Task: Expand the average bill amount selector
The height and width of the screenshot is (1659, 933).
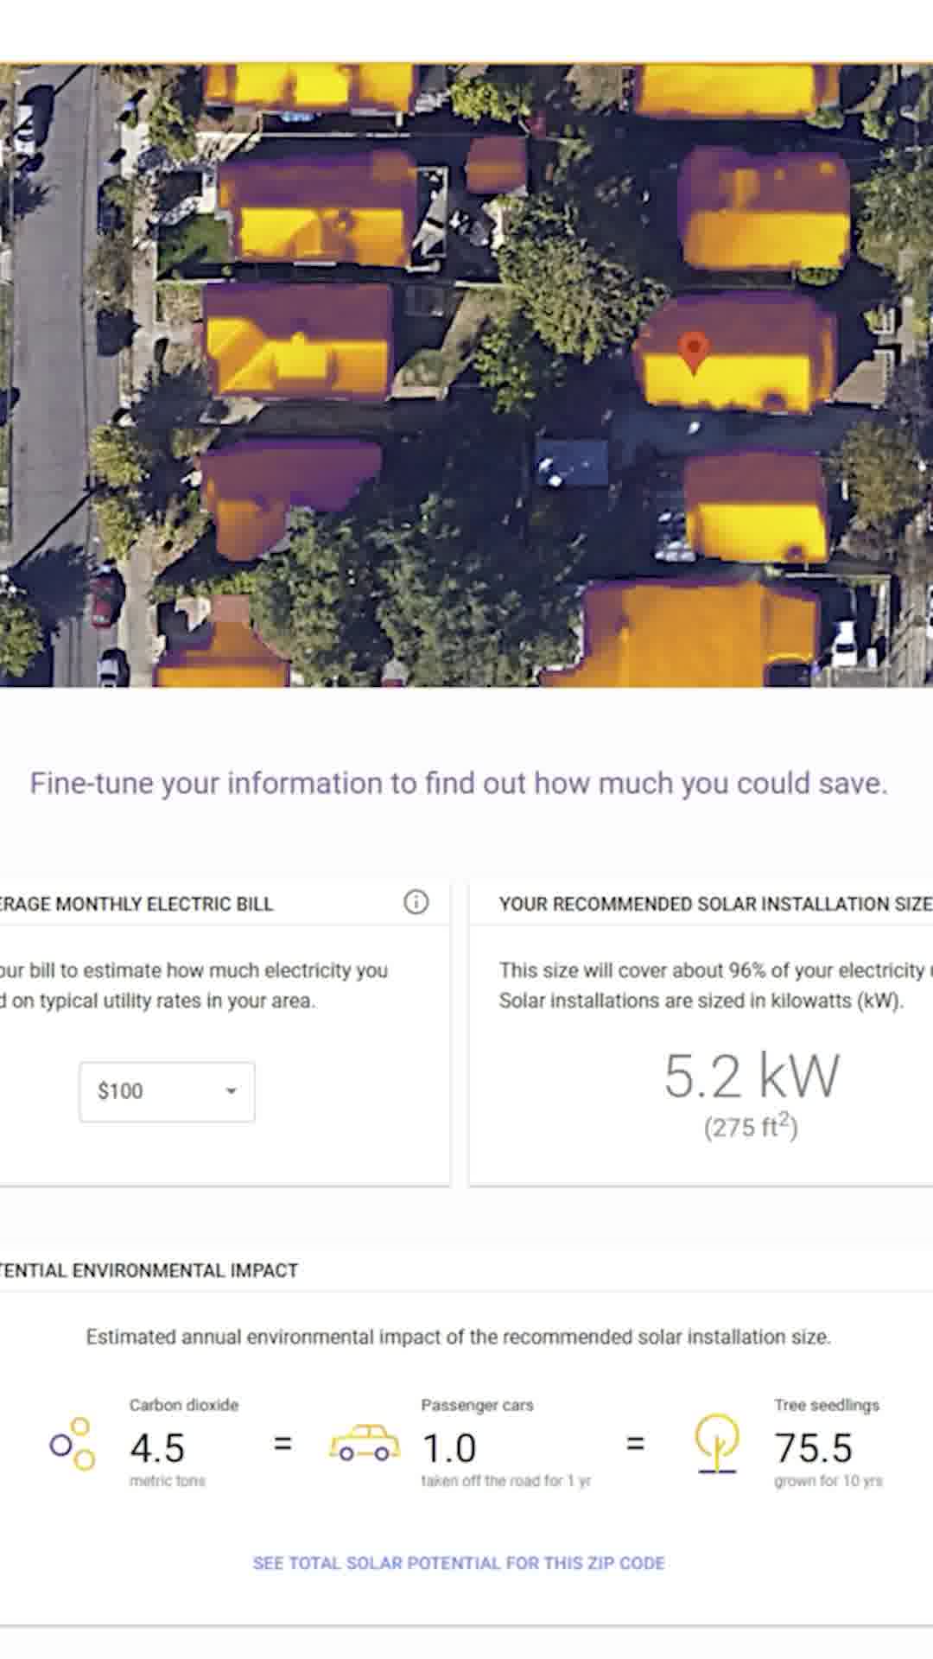Action: coord(166,1091)
